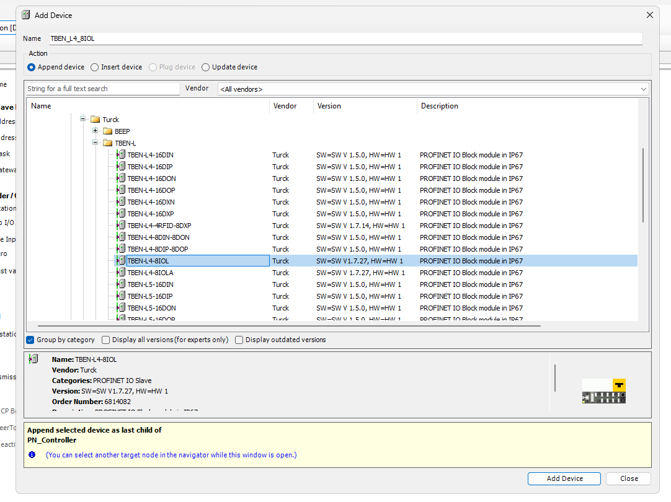Select the Update device radio button

pos(205,67)
